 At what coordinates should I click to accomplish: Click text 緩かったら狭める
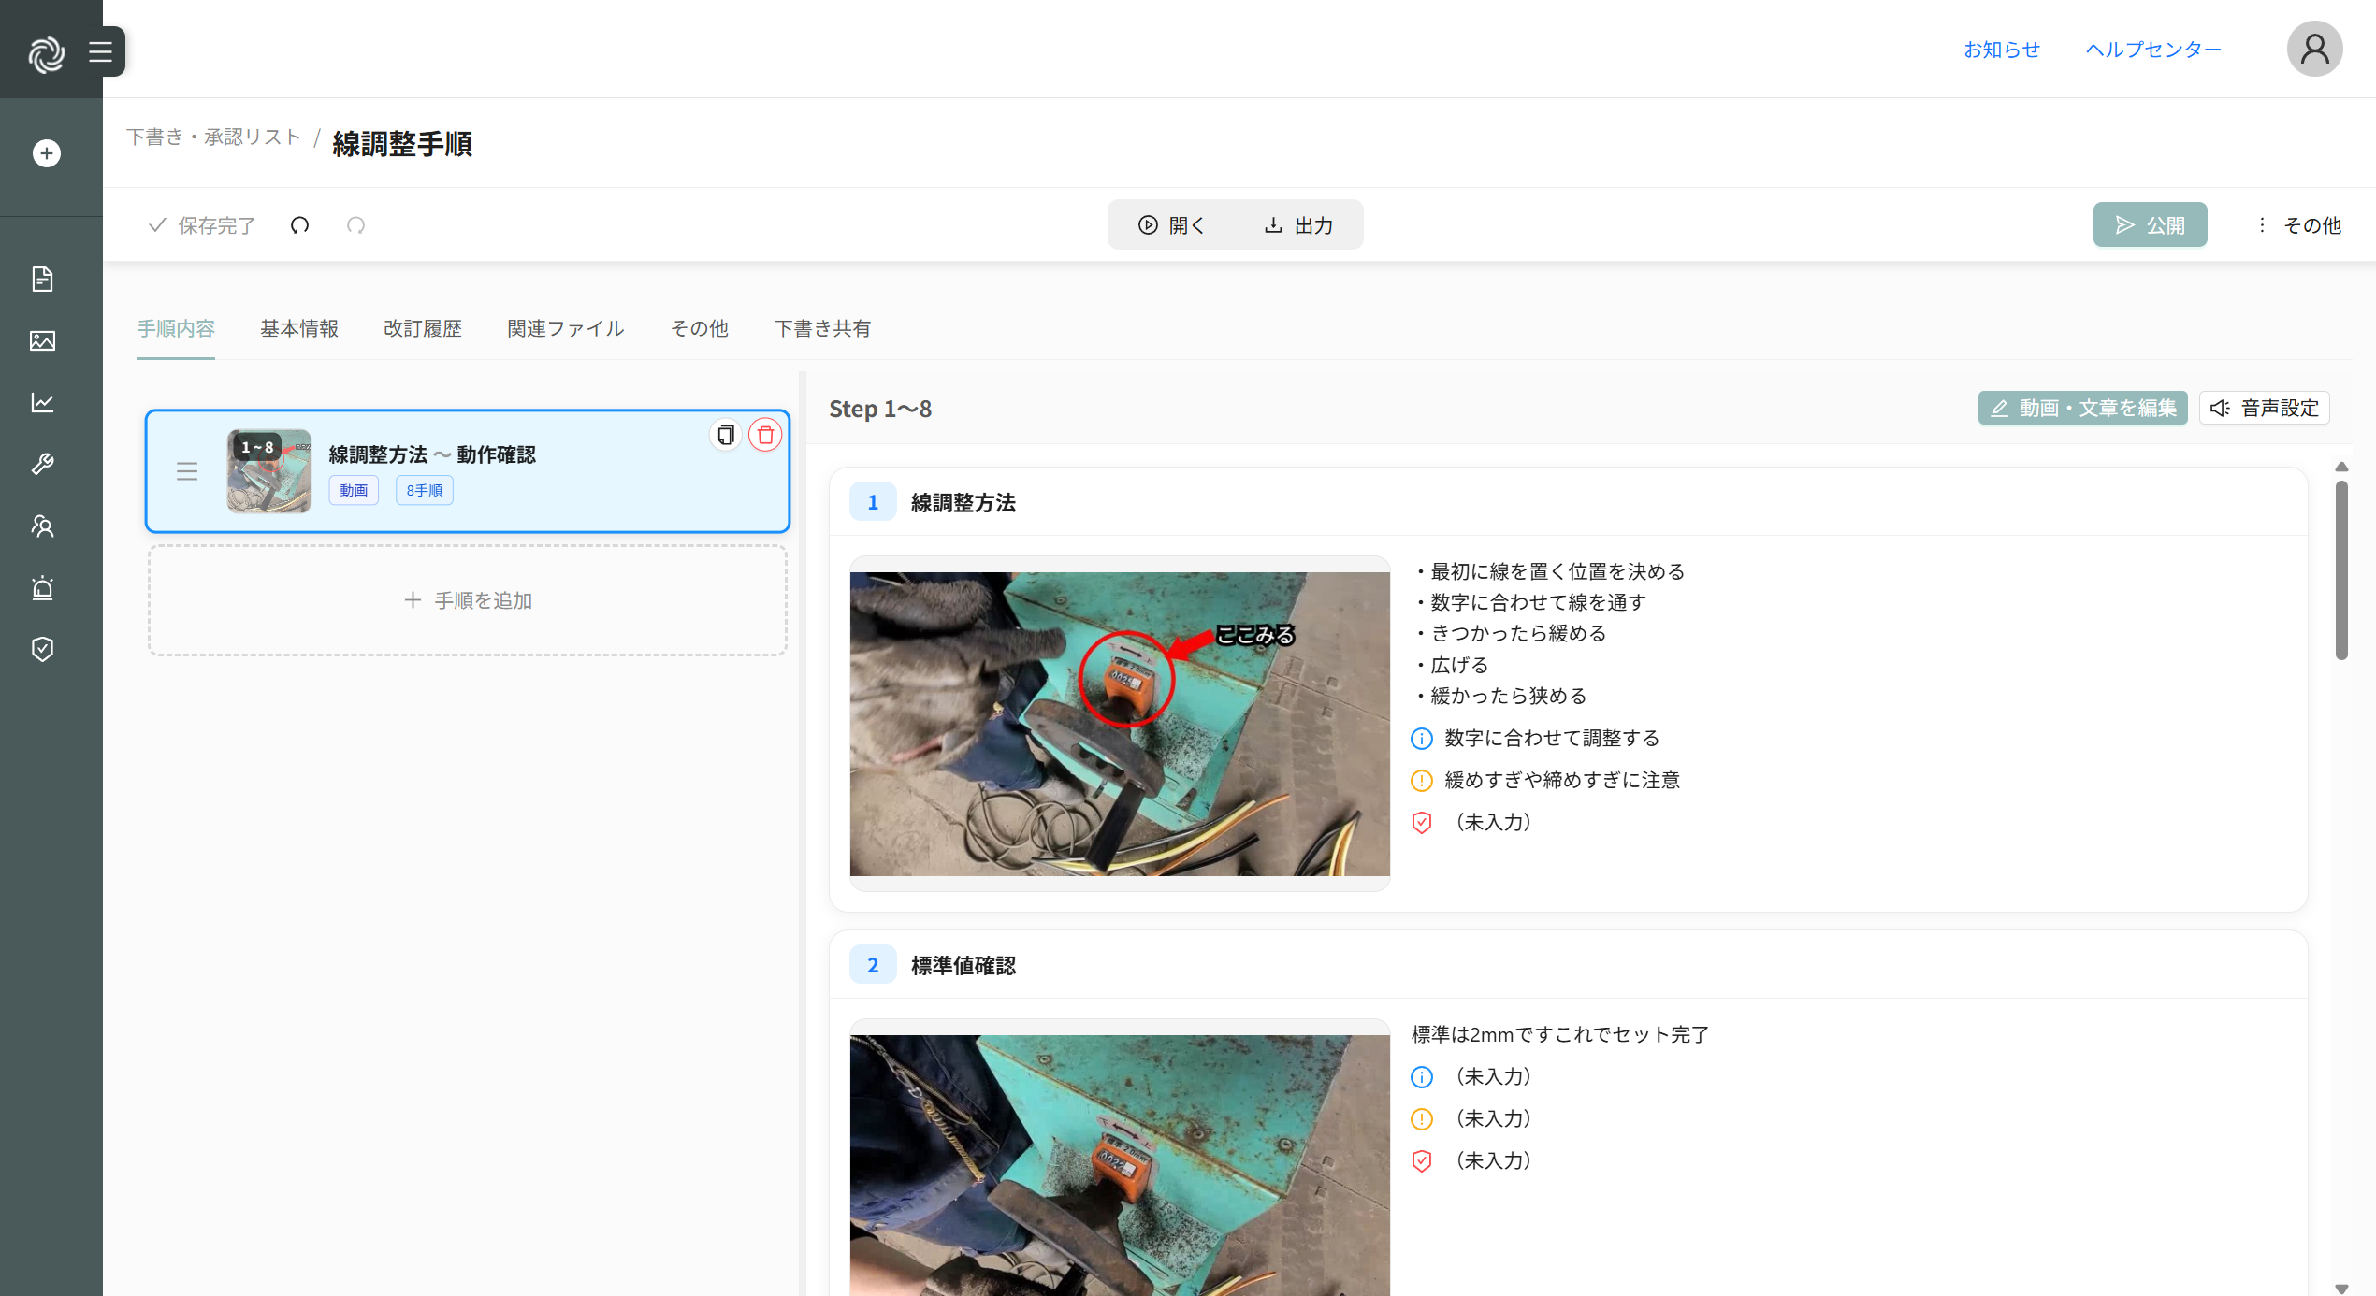(x=1508, y=697)
